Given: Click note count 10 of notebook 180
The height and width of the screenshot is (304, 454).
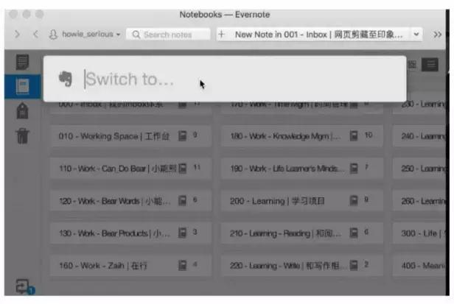Looking at the screenshot, I should [x=369, y=135].
